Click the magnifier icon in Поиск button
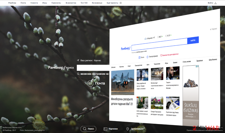This screenshot has width=225, height=133. tap(85, 129)
